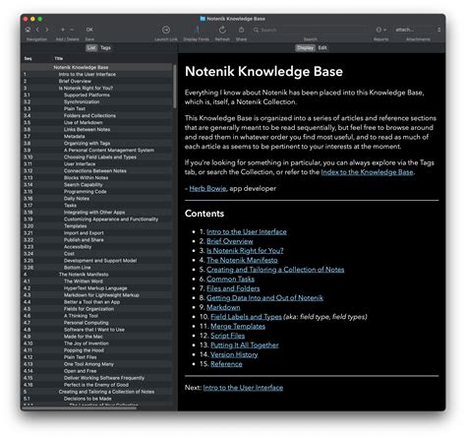The width and height of the screenshot is (466, 438).
Task: Open Index to the Knowledge Base link
Action: click(367, 172)
